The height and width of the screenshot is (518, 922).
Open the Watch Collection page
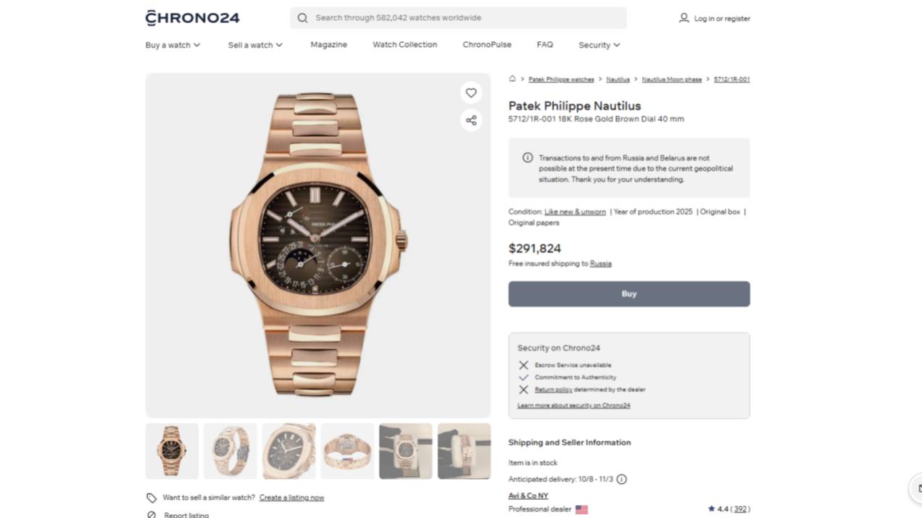(404, 45)
